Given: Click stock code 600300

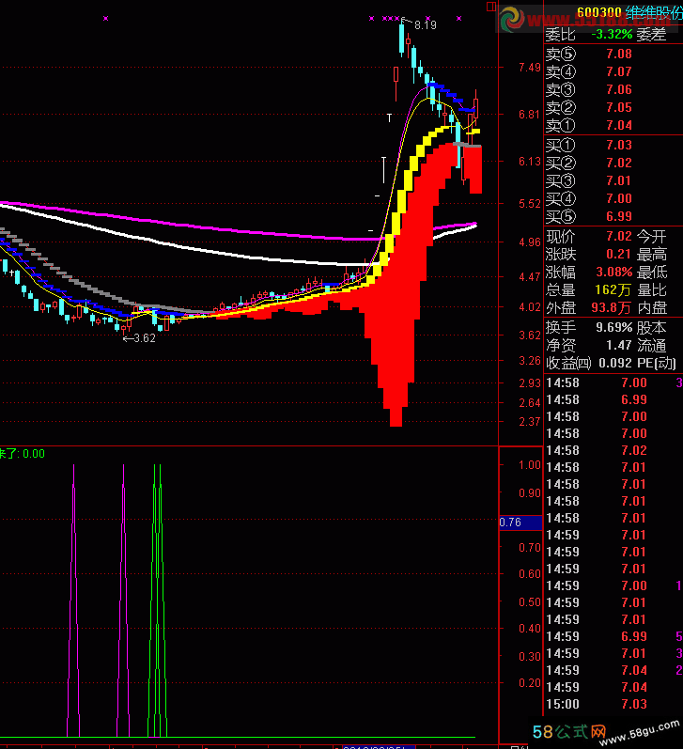Looking at the screenshot, I should pos(599,12).
